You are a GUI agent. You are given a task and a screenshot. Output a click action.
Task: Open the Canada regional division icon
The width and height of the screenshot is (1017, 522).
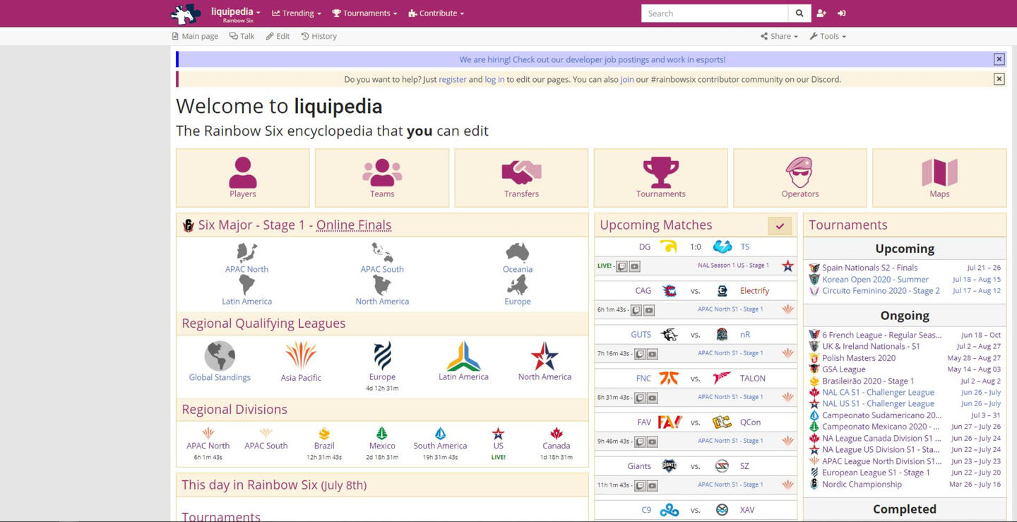pos(556,433)
